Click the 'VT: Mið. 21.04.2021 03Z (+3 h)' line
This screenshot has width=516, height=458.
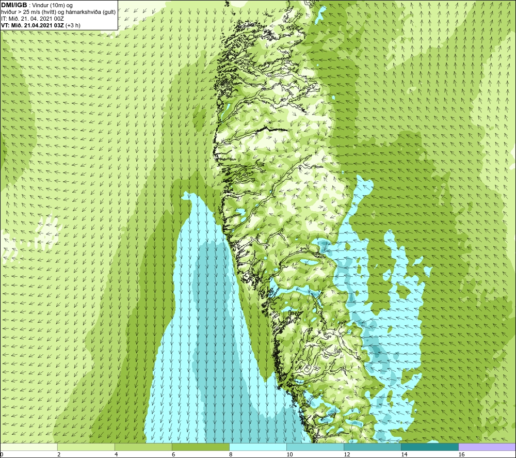pyautogui.click(x=41, y=25)
